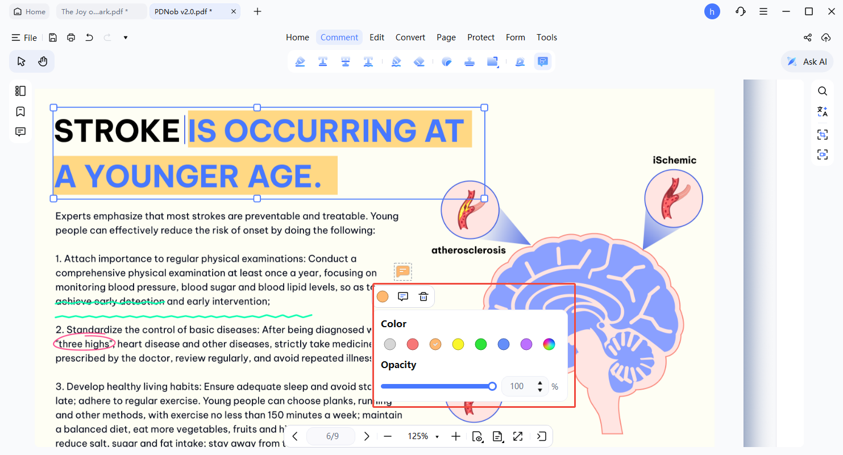Click the Signature pen tool
The width and height of the screenshot is (843, 455).
pyautogui.click(x=520, y=62)
